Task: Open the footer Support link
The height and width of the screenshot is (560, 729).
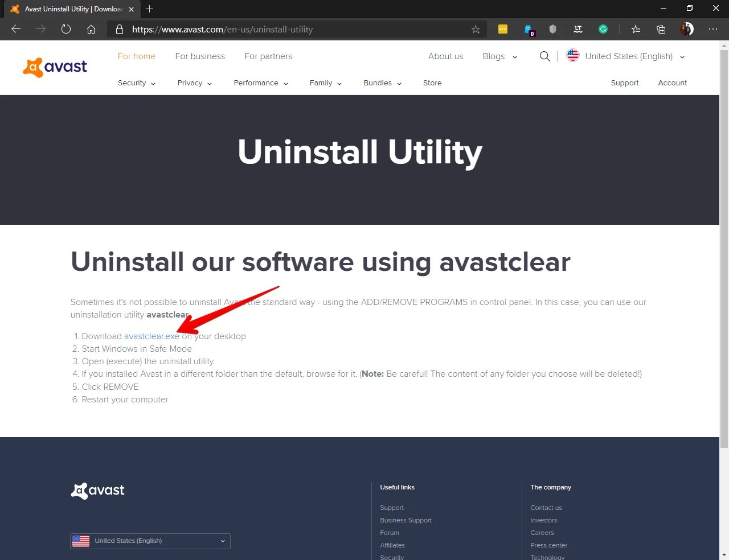Action: click(392, 508)
